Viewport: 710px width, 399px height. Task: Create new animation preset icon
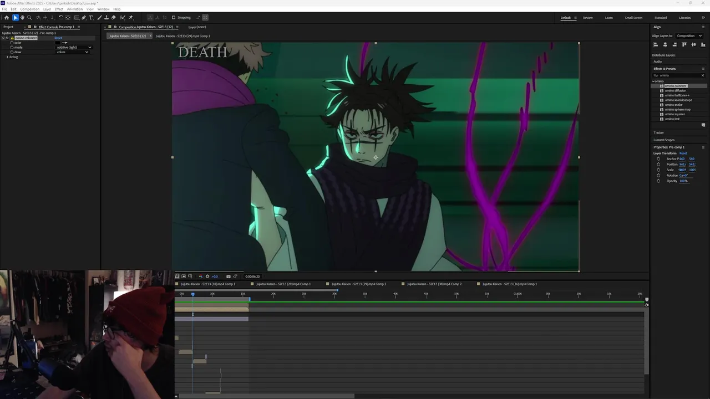tap(703, 125)
